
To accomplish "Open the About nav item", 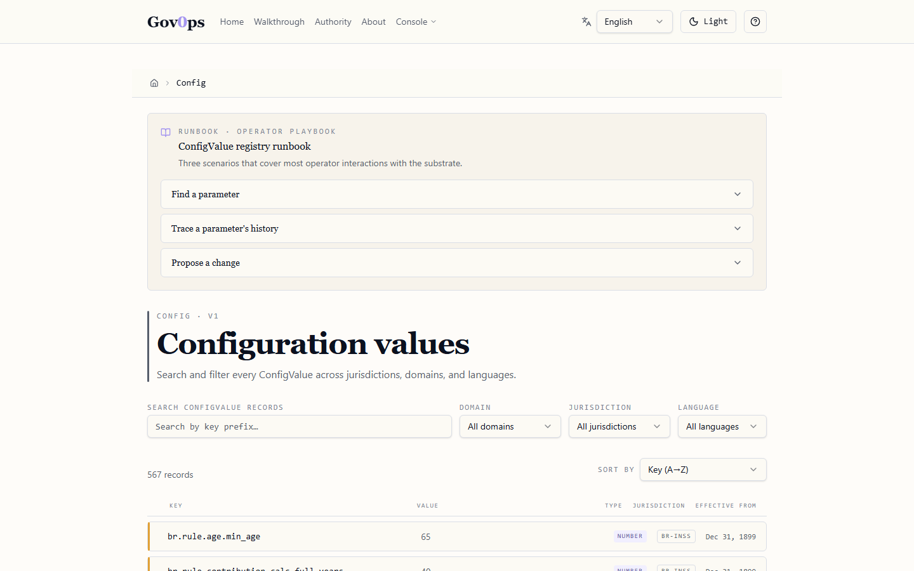I will pos(373,22).
